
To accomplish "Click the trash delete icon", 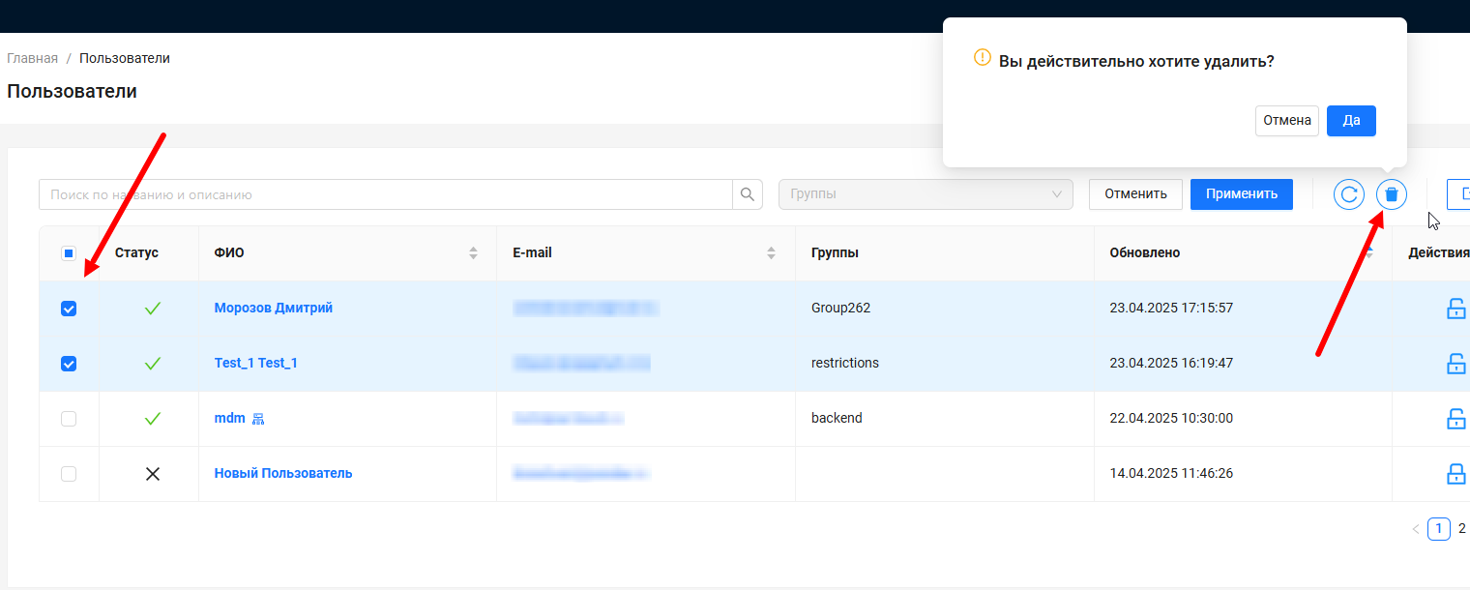I will [x=1391, y=194].
